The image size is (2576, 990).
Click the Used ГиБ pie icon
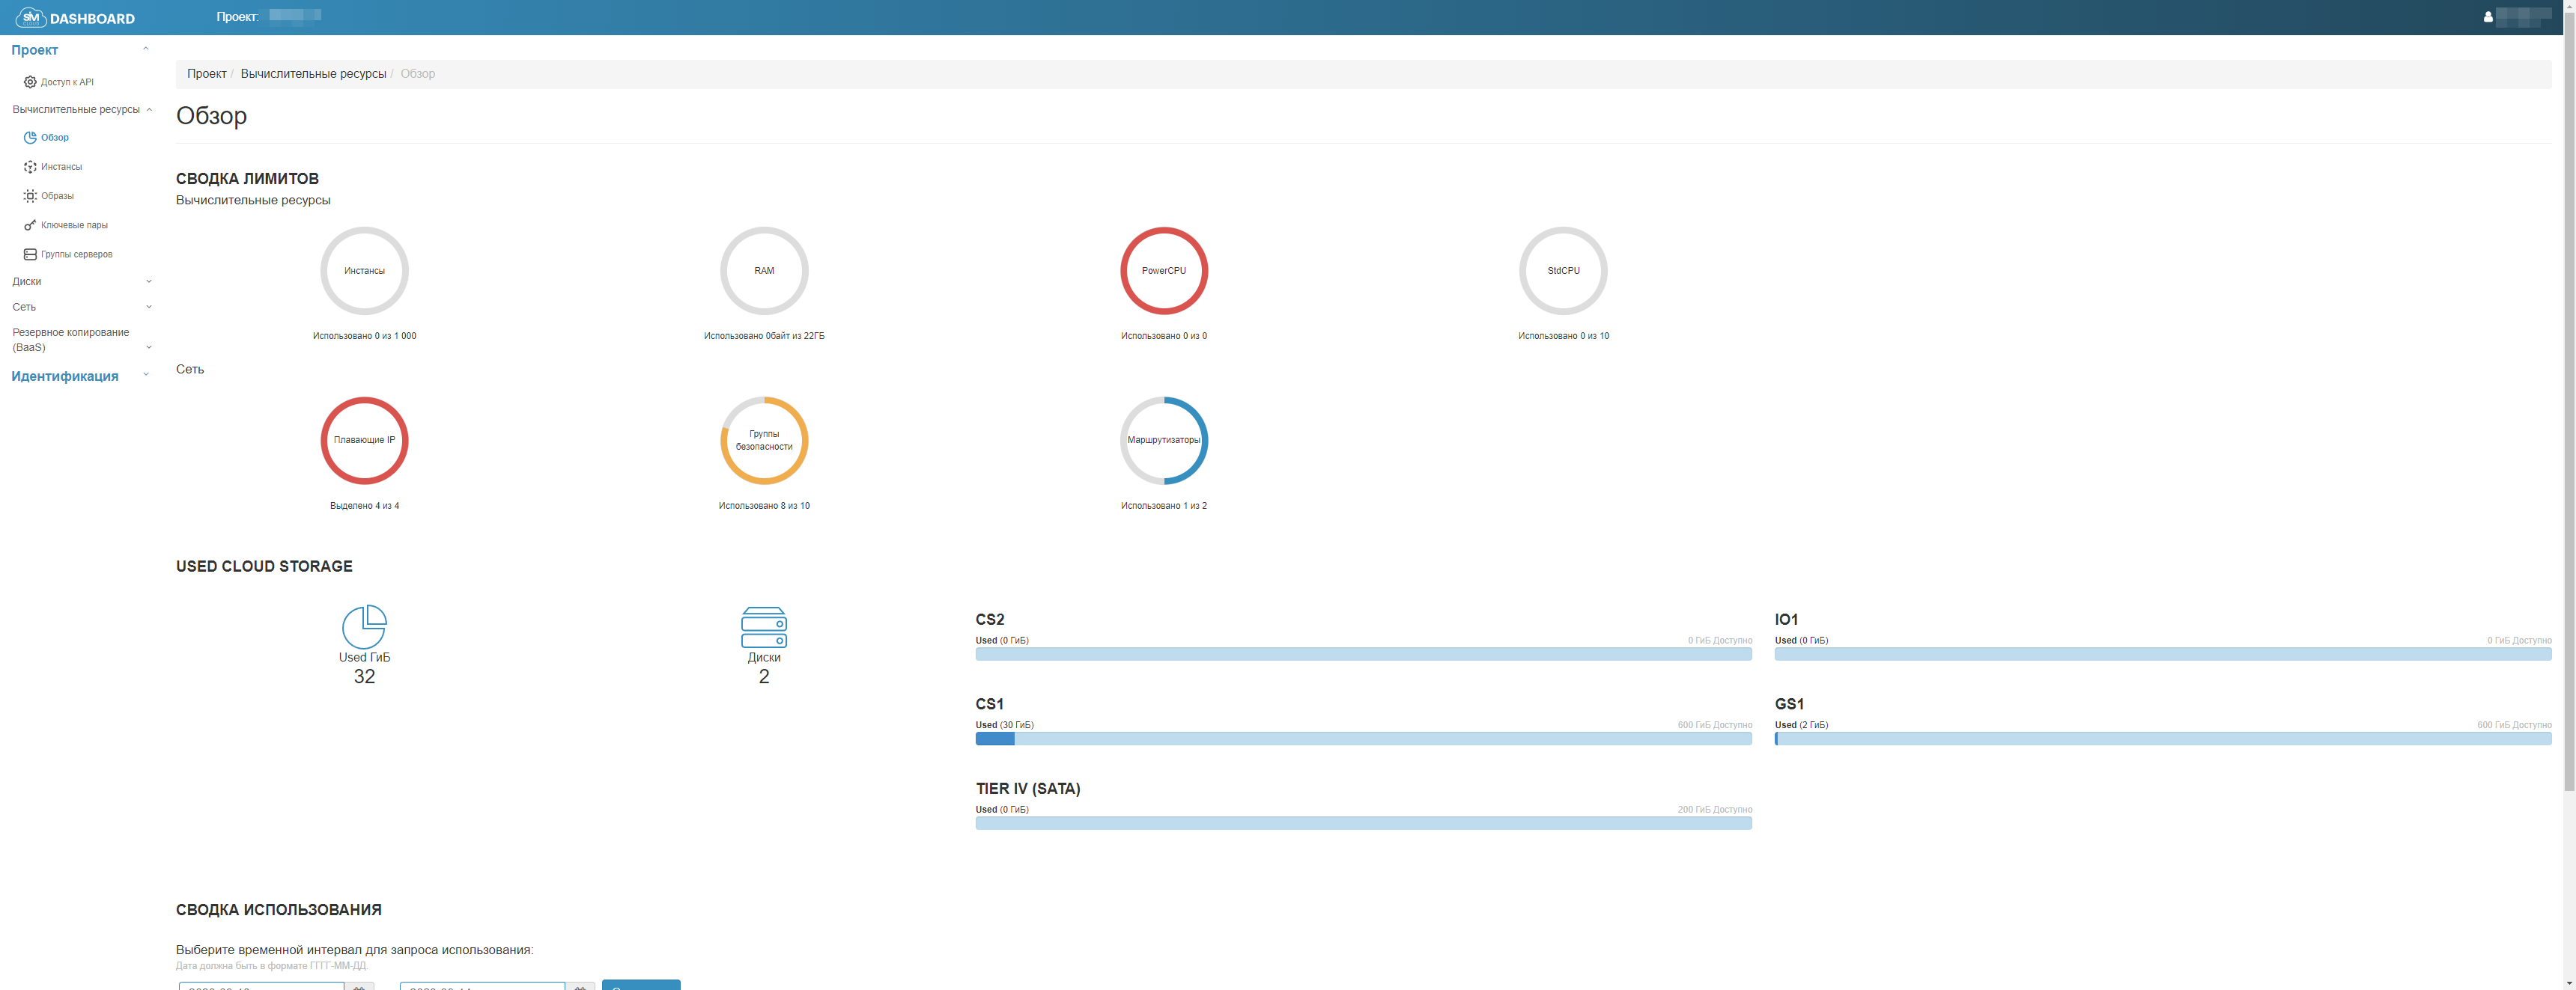click(364, 626)
